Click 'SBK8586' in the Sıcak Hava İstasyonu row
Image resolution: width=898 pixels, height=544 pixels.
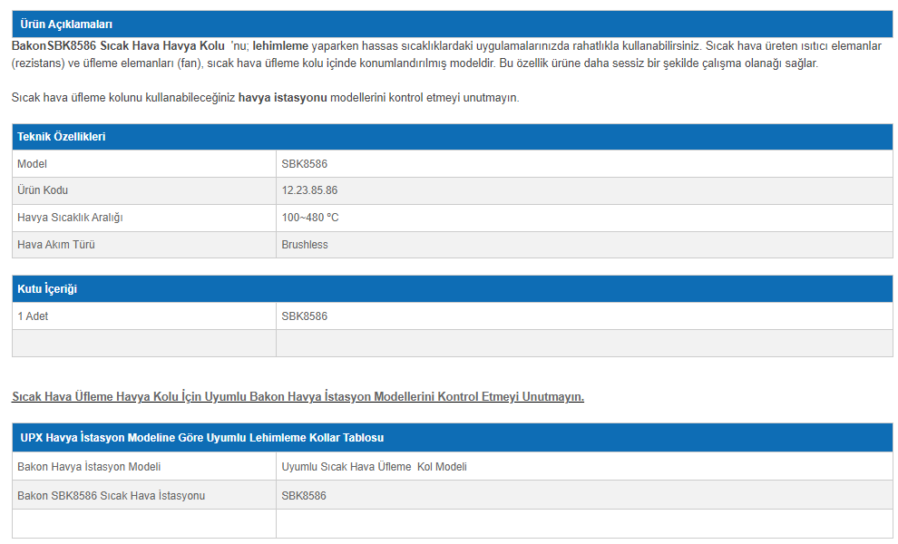click(x=304, y=496)
